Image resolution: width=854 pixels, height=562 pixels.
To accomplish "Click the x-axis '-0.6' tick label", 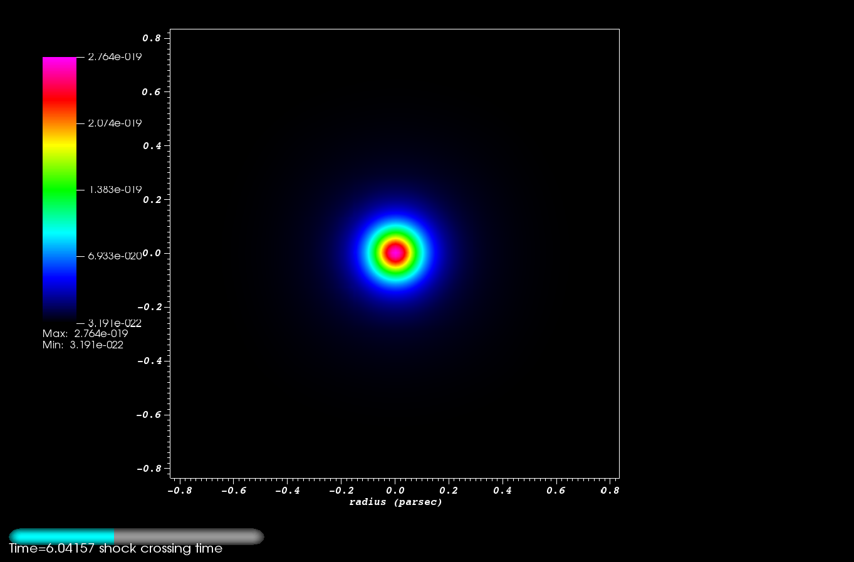I will (x=234, y=491).
